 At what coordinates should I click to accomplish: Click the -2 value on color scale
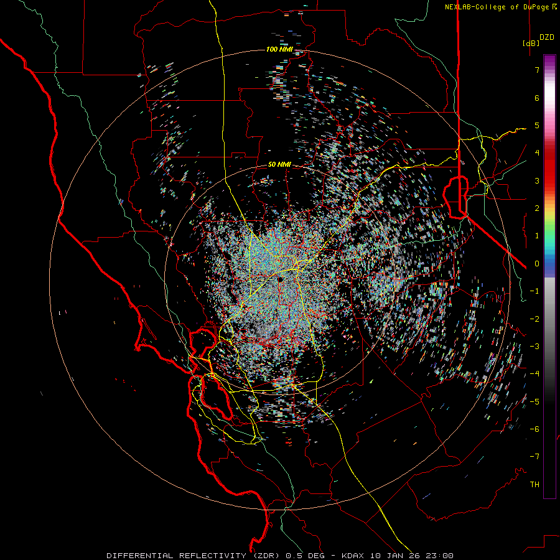pos(534,319)
